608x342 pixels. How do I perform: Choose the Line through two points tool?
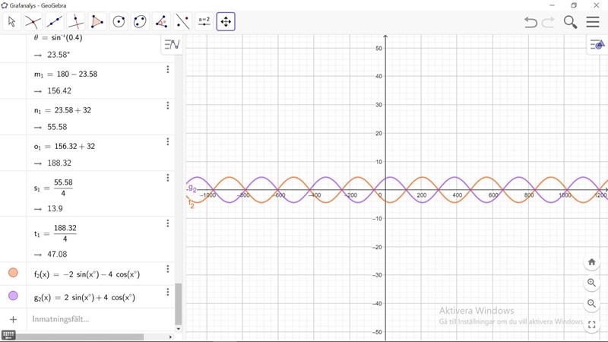coord(54,22)
